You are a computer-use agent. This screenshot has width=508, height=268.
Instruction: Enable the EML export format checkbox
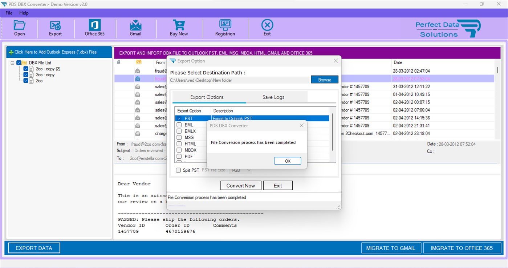[179, 125]
